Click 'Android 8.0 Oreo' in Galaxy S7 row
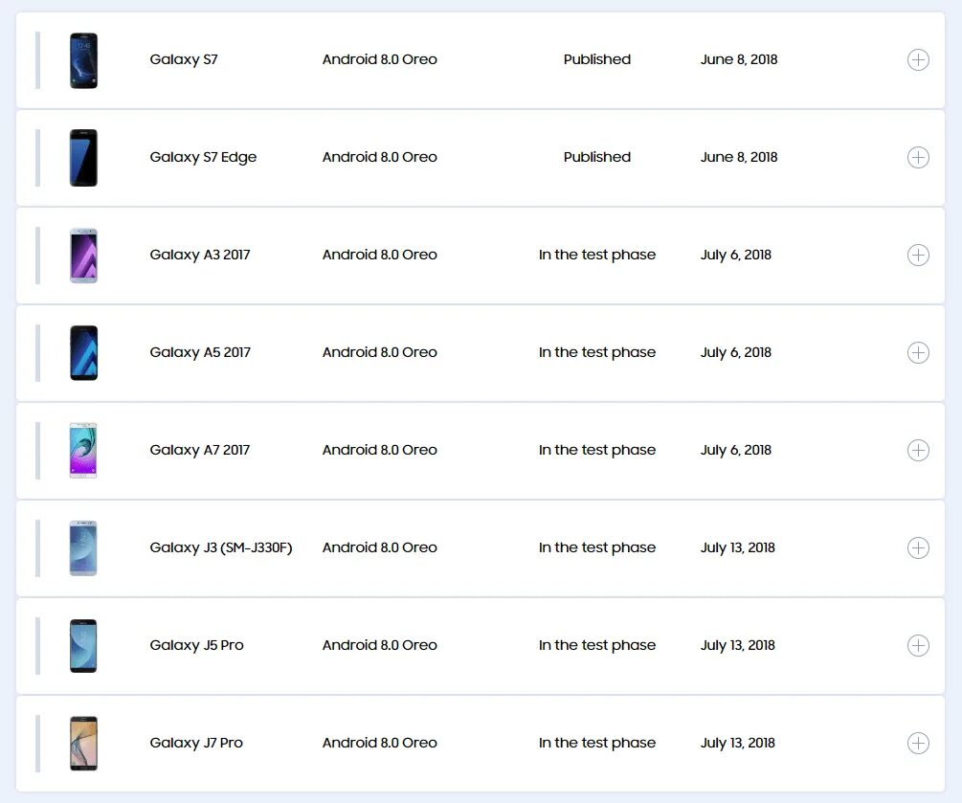Viewport: 962px width, 803px height. (380, 59)
